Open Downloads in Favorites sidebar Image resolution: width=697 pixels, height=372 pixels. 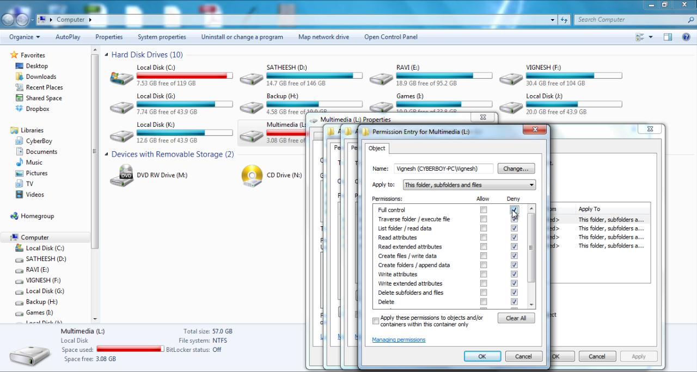click(41, 77)
